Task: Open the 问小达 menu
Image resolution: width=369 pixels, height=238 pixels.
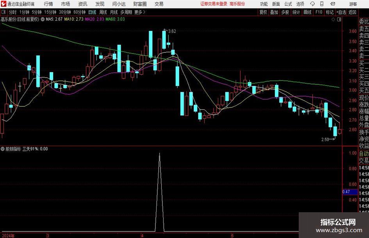Action: 119,4
